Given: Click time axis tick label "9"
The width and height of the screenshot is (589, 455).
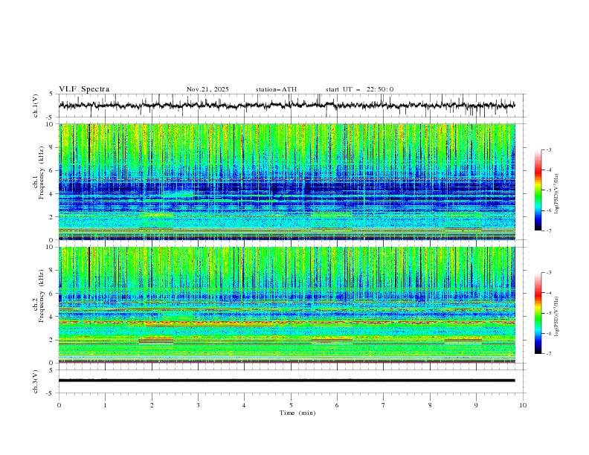Looking at the screenshot, I should (x=476, y=405).
